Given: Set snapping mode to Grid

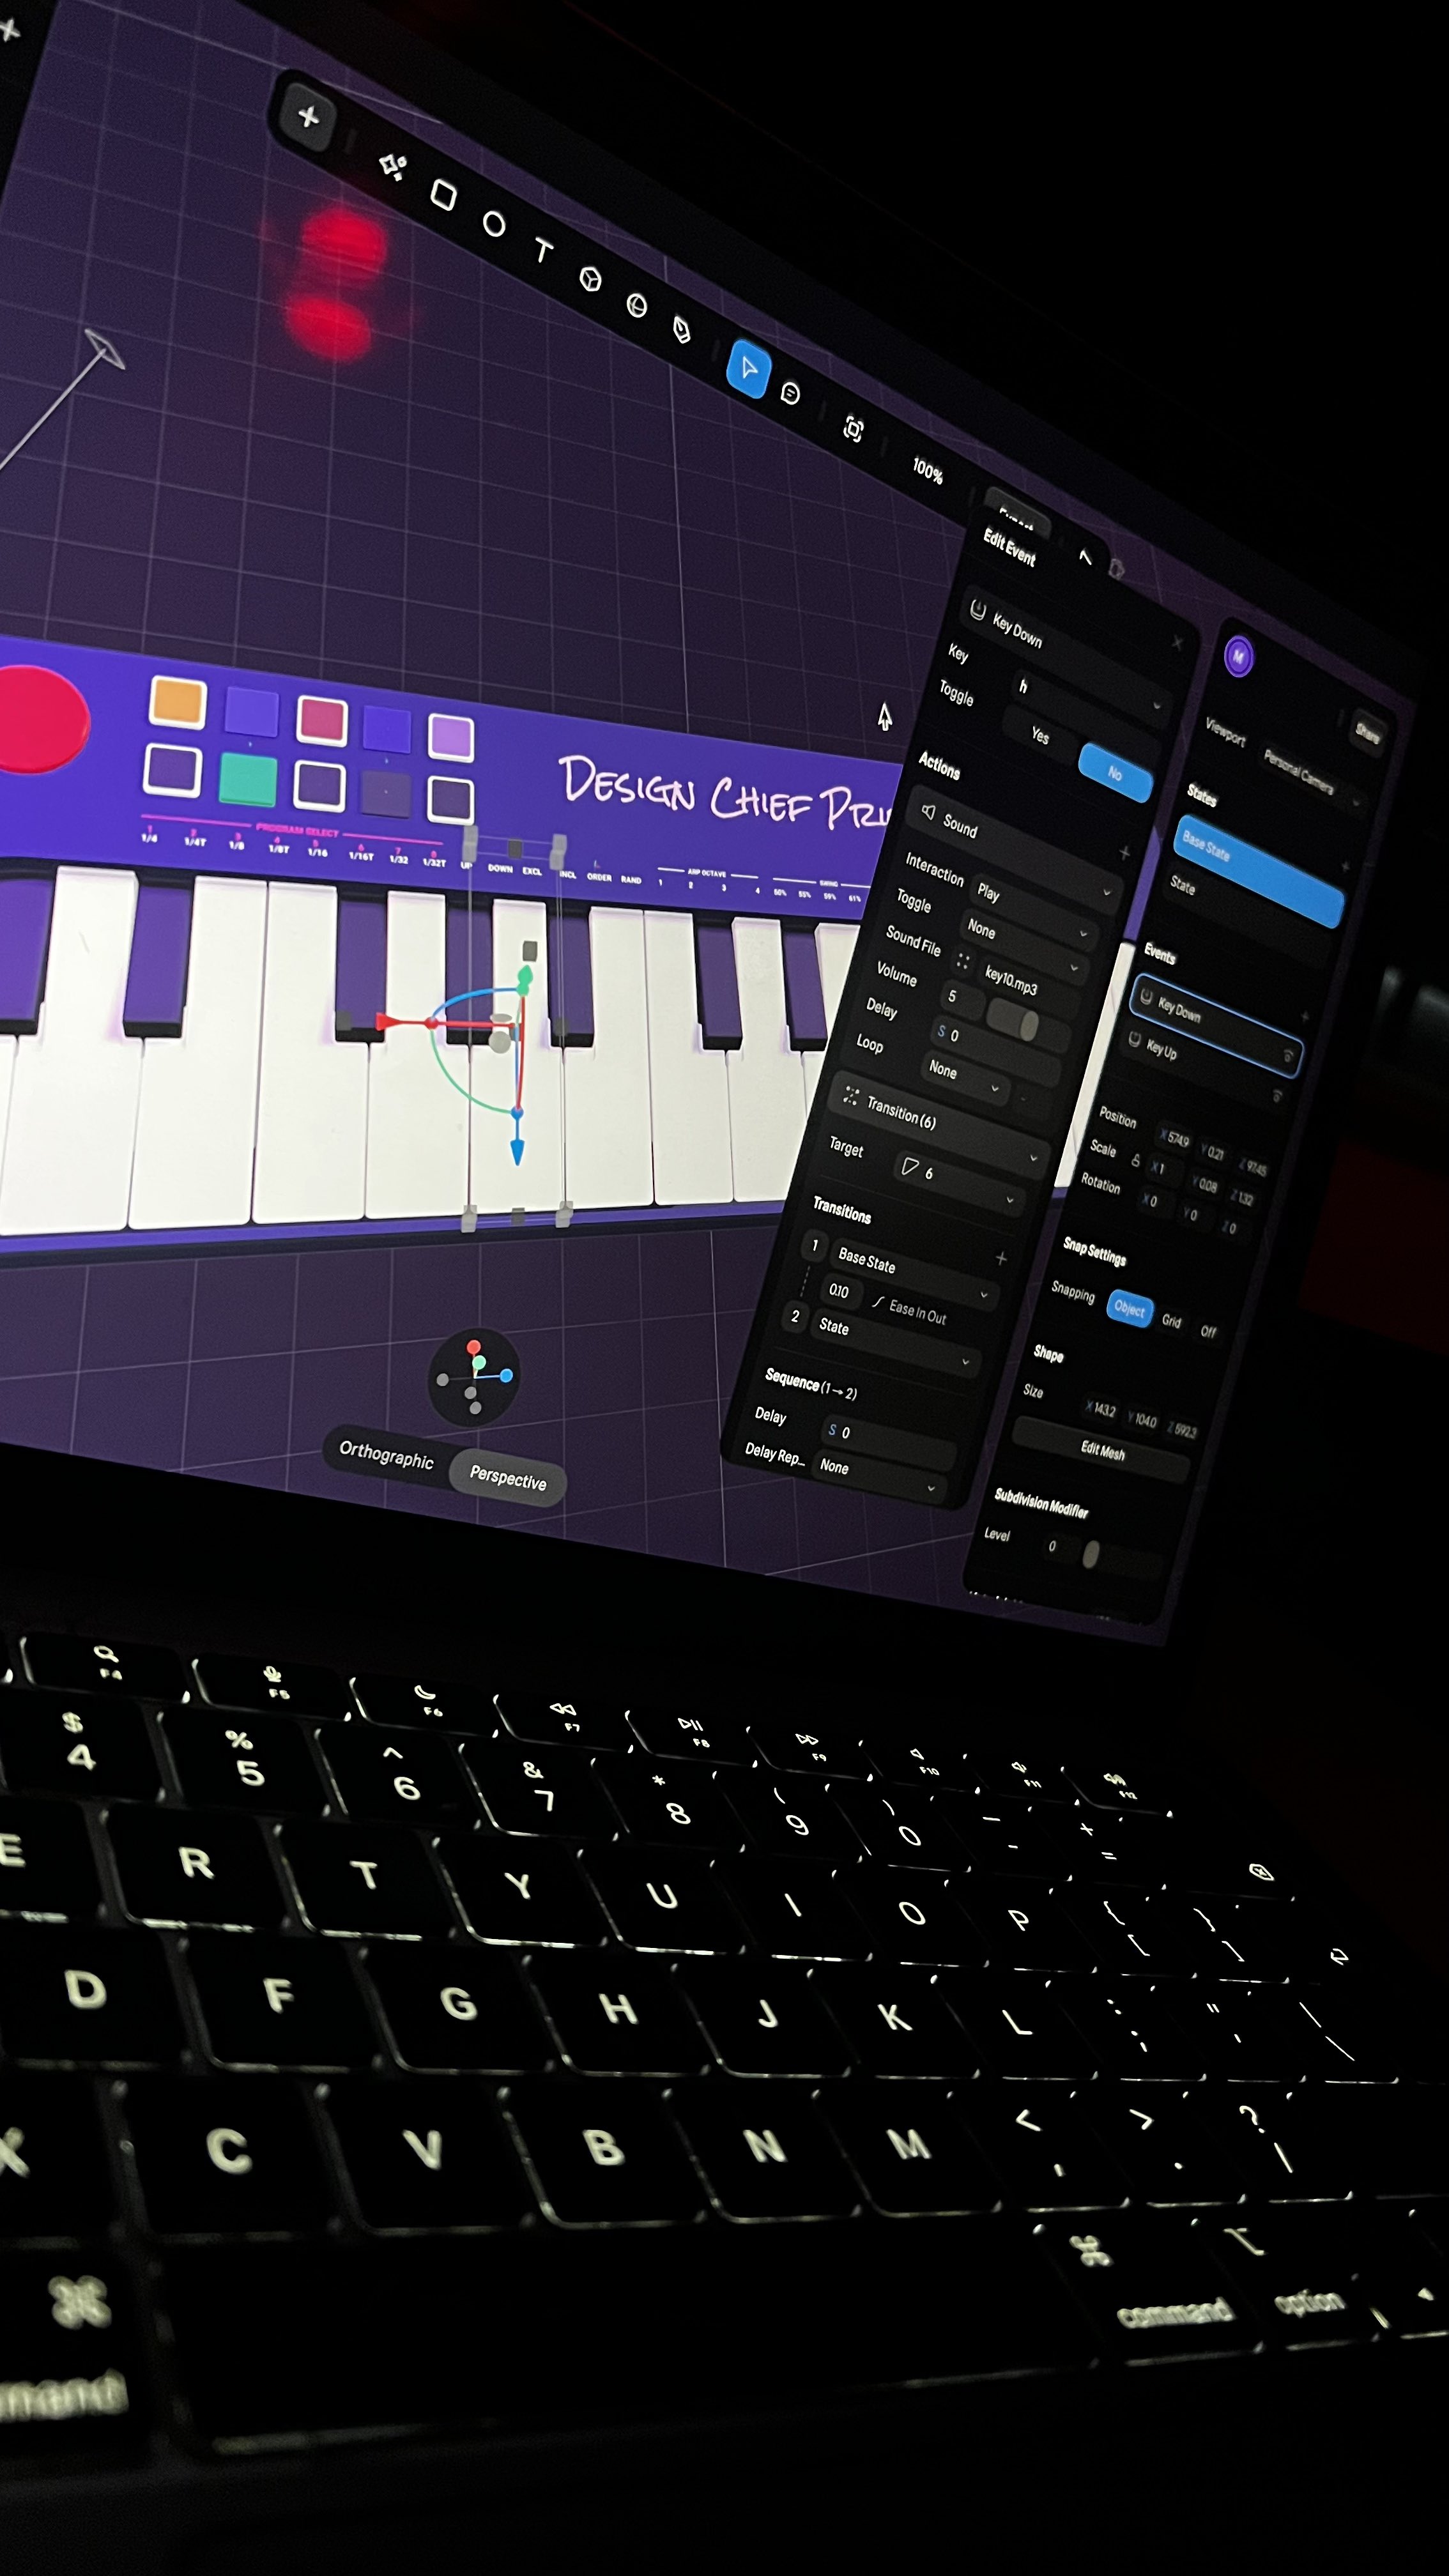Looking at the screenshot, I should (1171, 1321).
